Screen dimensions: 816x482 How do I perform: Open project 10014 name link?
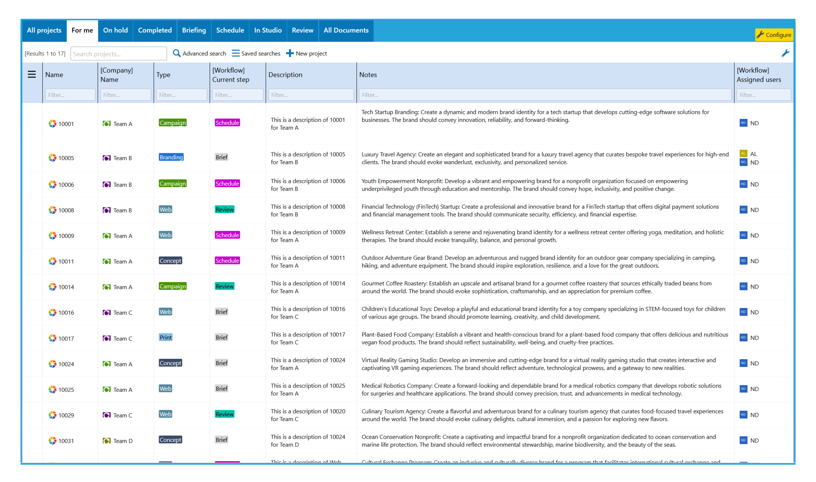click(x=66, y=287)
